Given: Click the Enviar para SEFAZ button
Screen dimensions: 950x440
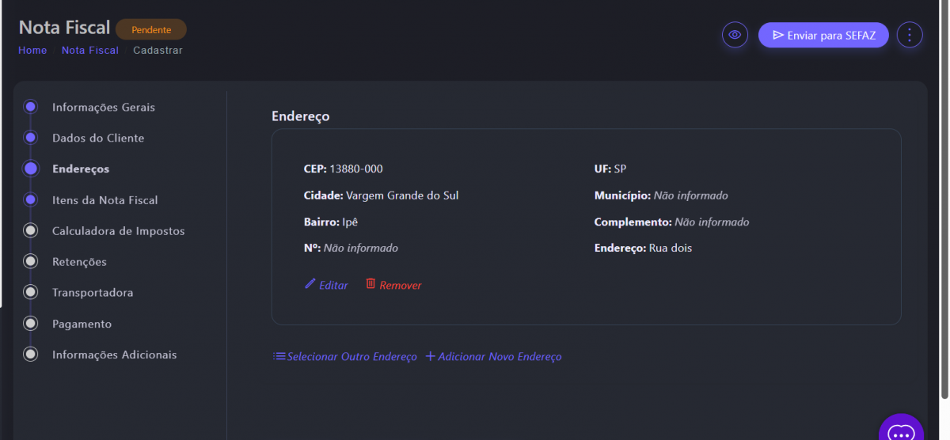Looking at the screenshot, I should tap(823, 35).
